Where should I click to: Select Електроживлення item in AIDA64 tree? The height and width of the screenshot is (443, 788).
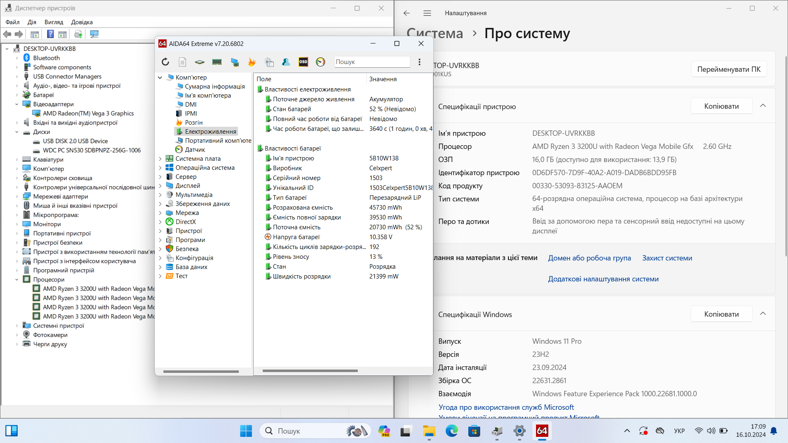(206, 132)
